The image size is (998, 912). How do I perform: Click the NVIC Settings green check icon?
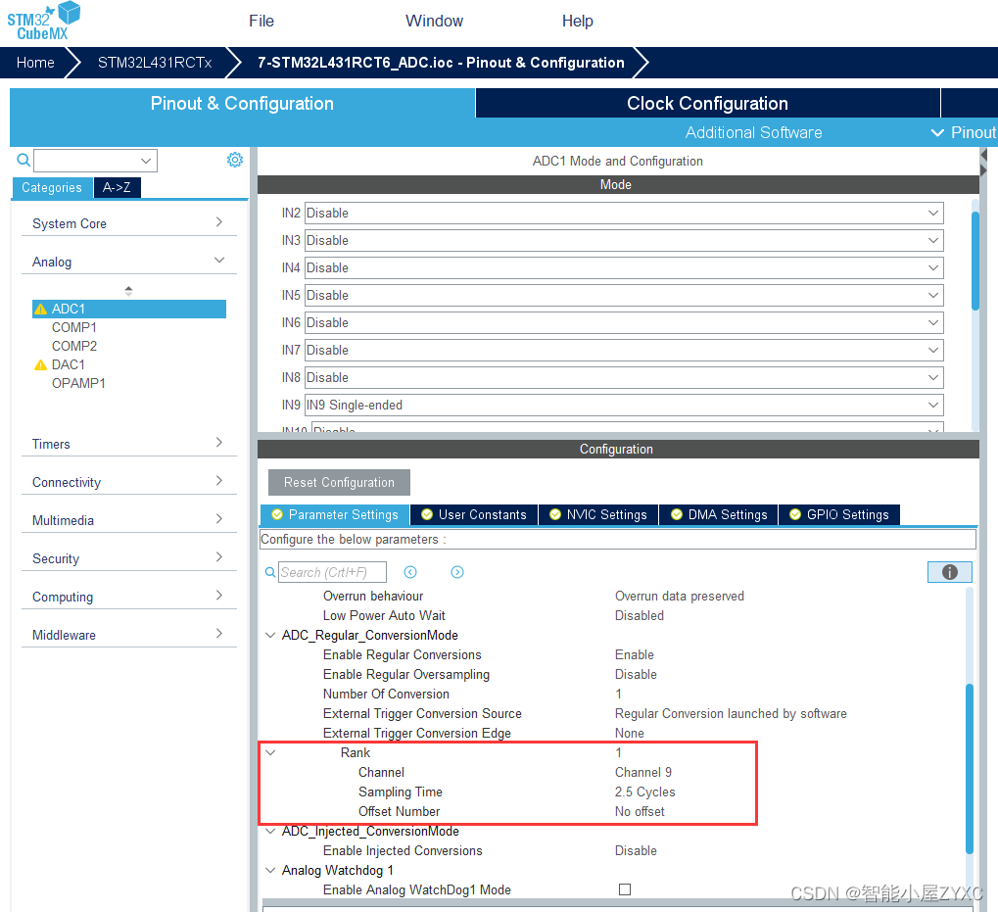tap(555, 514)
